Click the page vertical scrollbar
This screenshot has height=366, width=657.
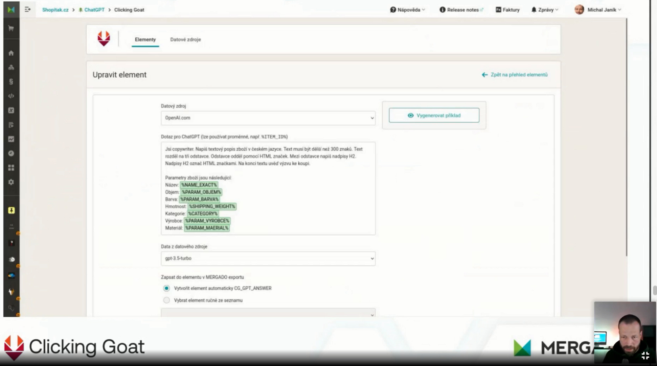pyautogui.click(x=626, y=137)
